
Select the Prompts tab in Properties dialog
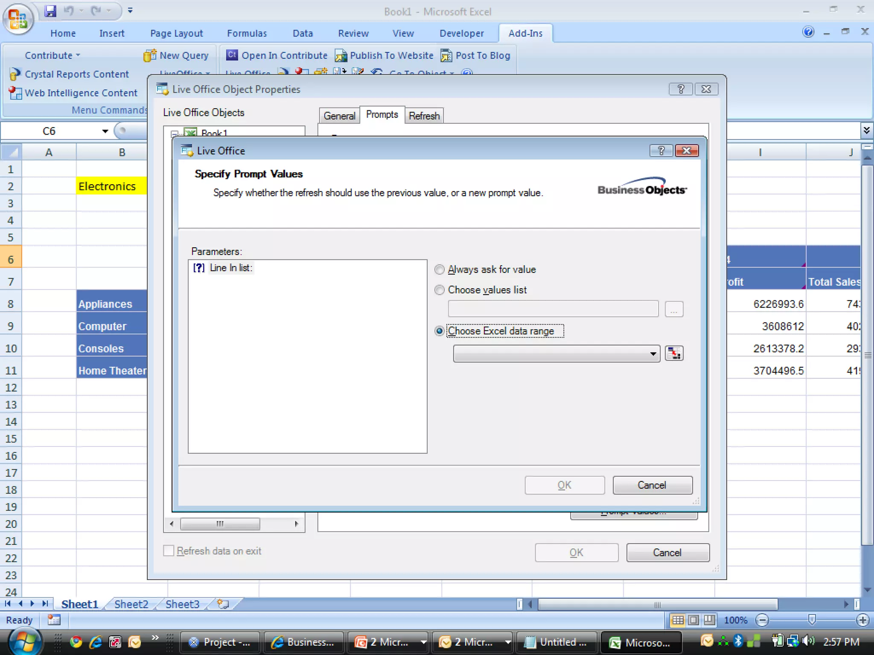coord(382,115)
